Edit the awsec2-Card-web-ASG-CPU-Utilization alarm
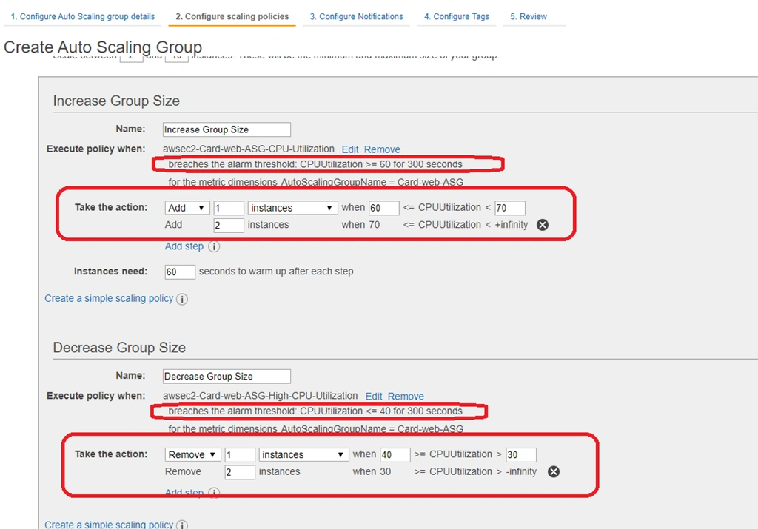758x529 pixels. (350, 149)
